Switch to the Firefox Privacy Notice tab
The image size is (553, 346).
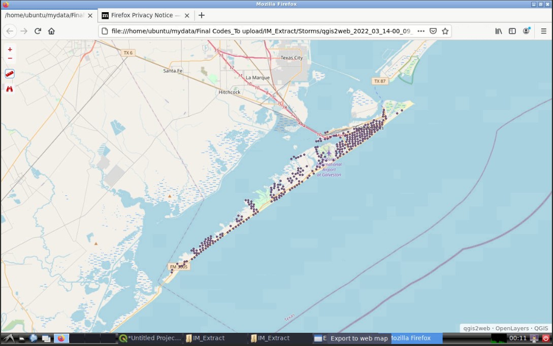point(142,15)
